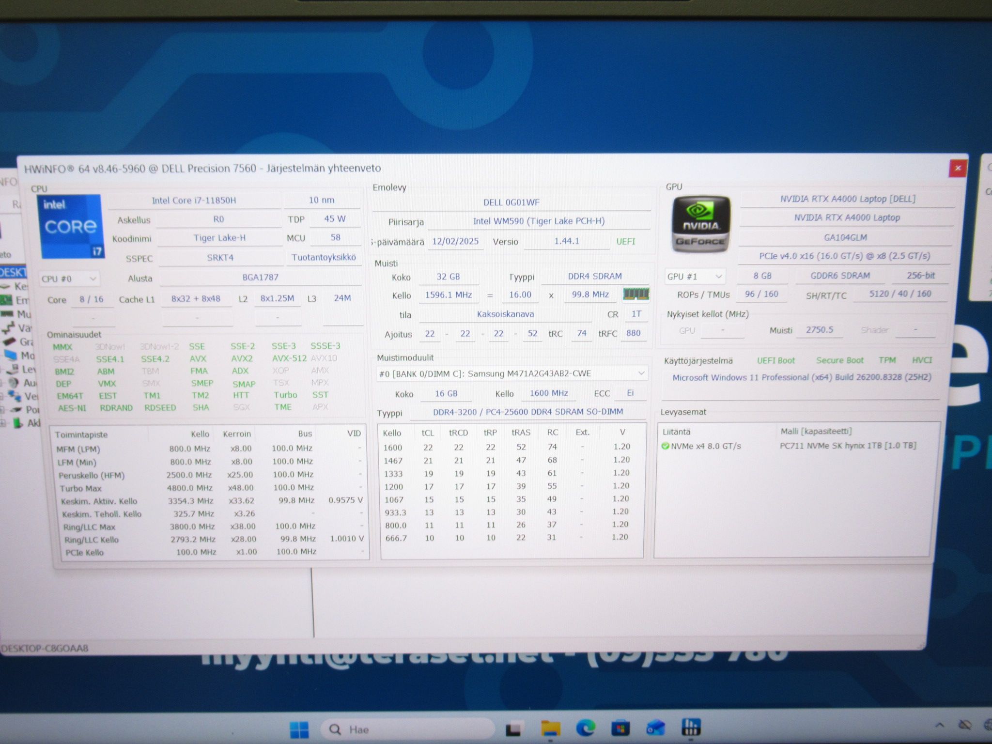
Task: Open the Windows Start menu
Action: [299, 729]
